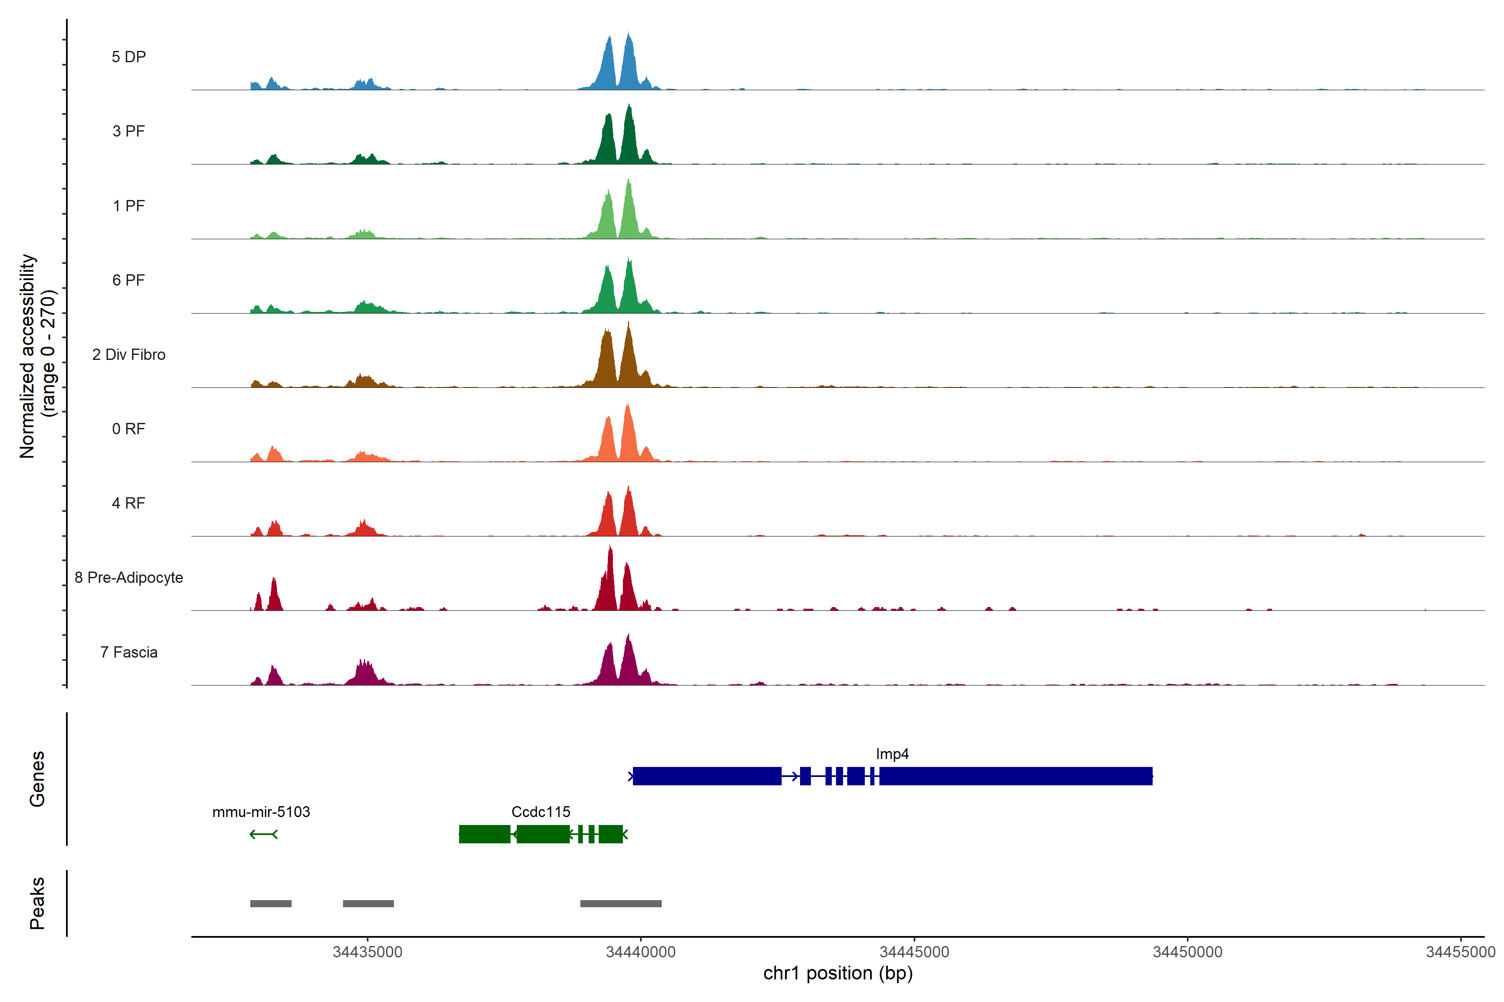Click the 2 Div Fibro track label

coord(129,354)
